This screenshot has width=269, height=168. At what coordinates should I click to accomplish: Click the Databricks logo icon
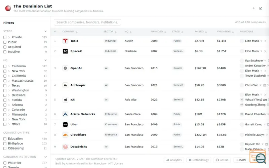[x=65, y=147]
